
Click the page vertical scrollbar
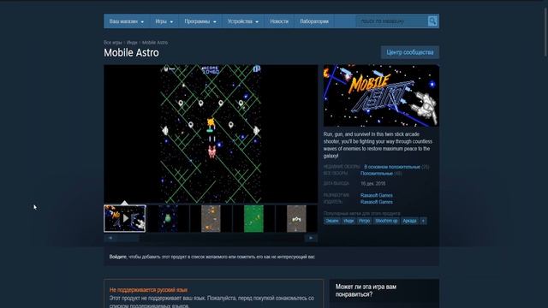(x=545, y=32)
